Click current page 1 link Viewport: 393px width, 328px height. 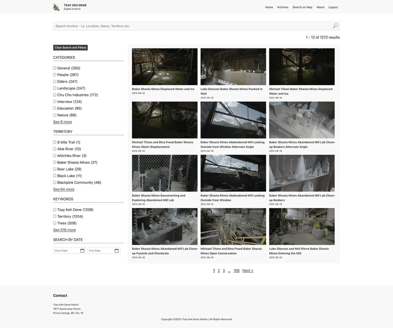[x=214, y=271]
